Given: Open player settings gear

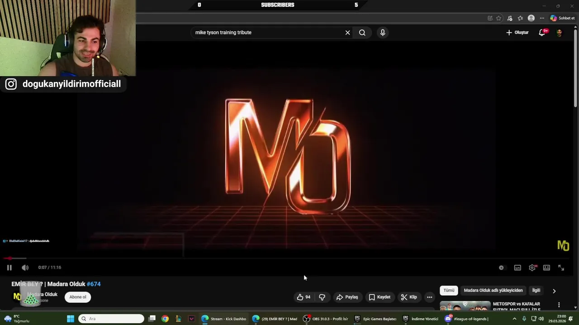Looking at the screenshot, I should click(532, 268).
